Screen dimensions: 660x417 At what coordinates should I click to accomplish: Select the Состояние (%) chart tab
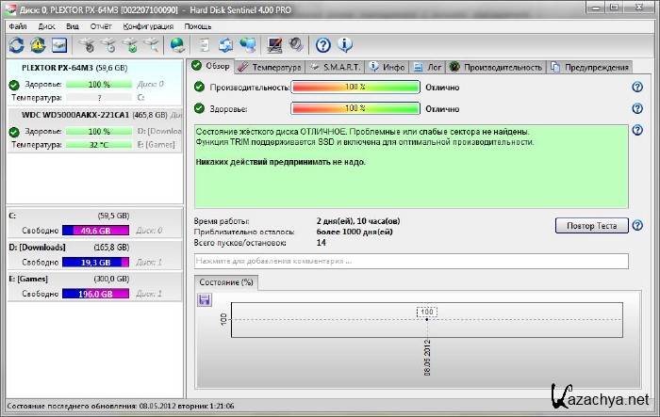225,282
